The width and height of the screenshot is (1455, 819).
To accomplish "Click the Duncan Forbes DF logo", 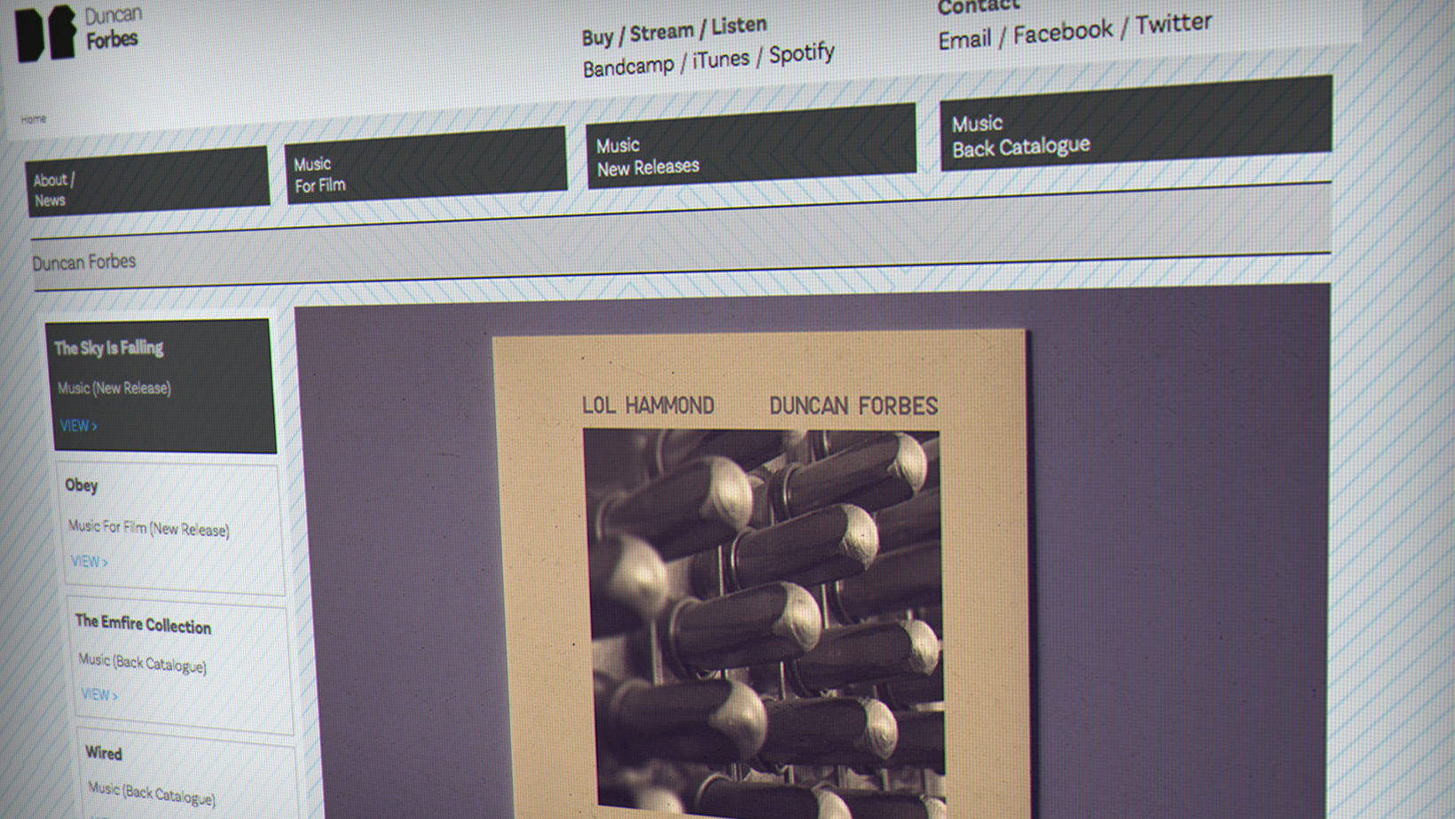I will pos(46,33).
